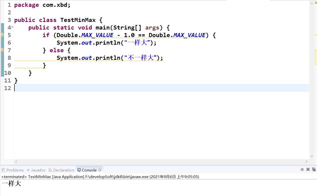
Task: Click the Terminate icon in Console toolbar
Action: pyautogui.click(x=302, y=170)
